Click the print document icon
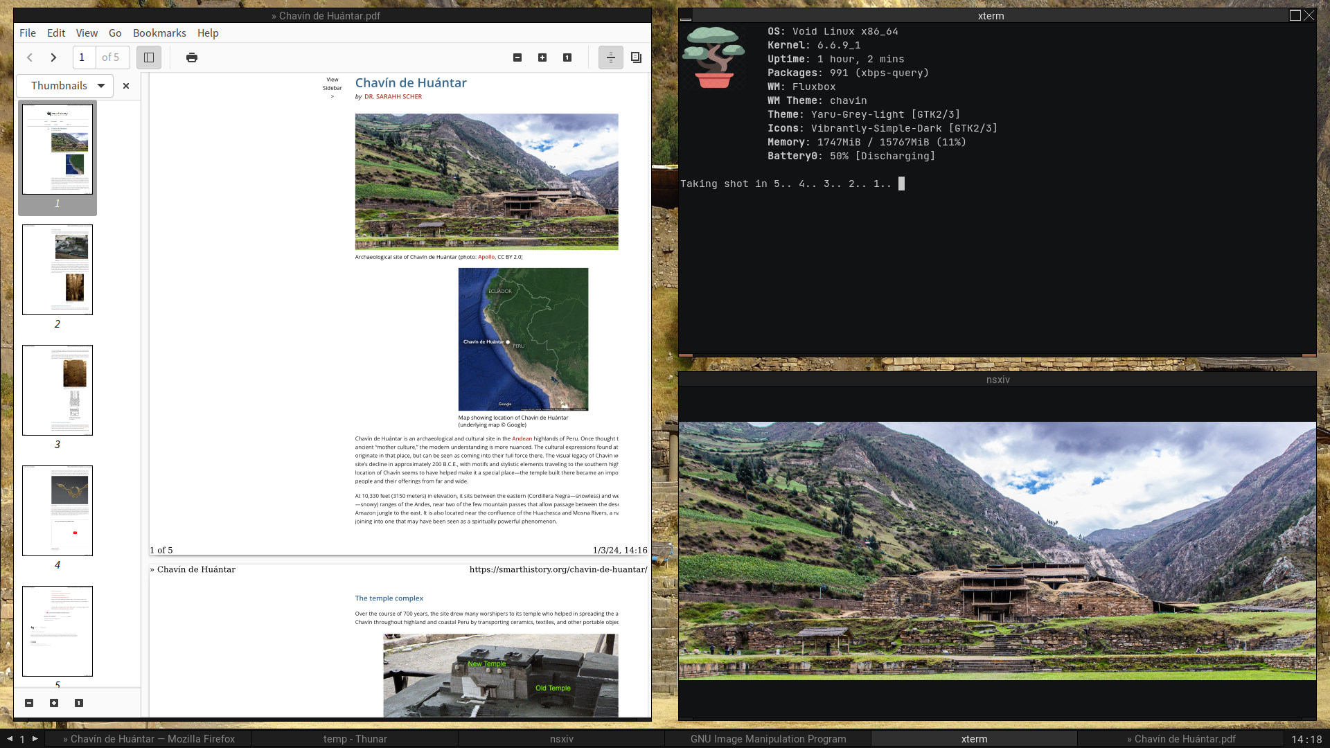Screen dimensions: 1330x748 (192, 57)
